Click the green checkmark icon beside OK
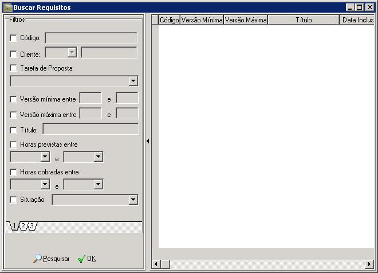 point(81,259)
